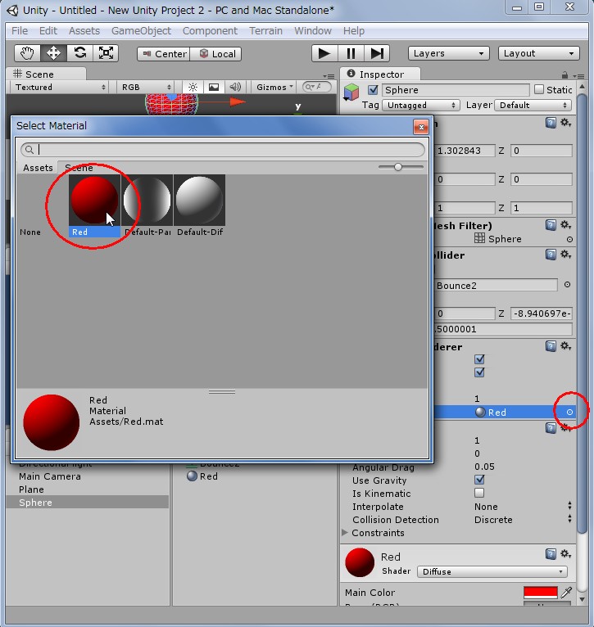Open Mesh Filter gear settings
The width and height of the screenshot is (594, 627).
(x=565, y=225)
